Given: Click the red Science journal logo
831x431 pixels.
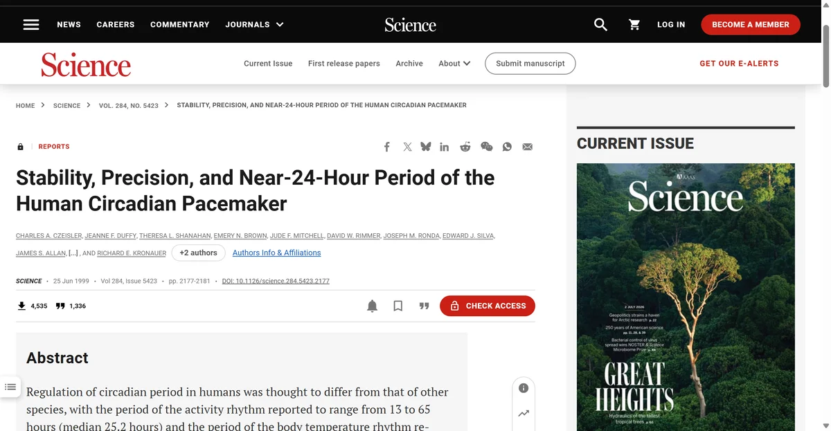Looking at the screenshot, I should coord(86,64).
